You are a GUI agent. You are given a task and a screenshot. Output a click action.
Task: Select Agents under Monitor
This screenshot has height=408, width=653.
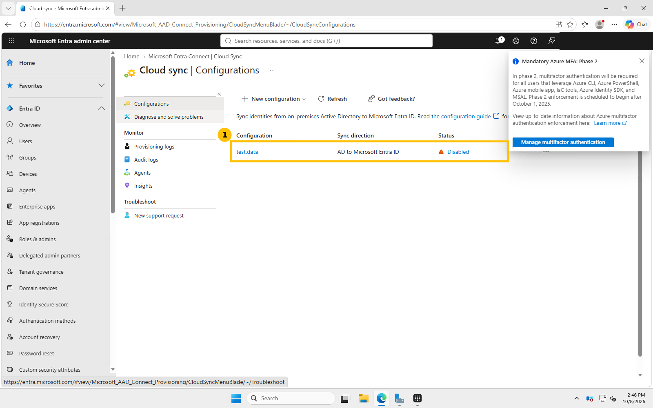pyautogui.click(x=142, y=173)
